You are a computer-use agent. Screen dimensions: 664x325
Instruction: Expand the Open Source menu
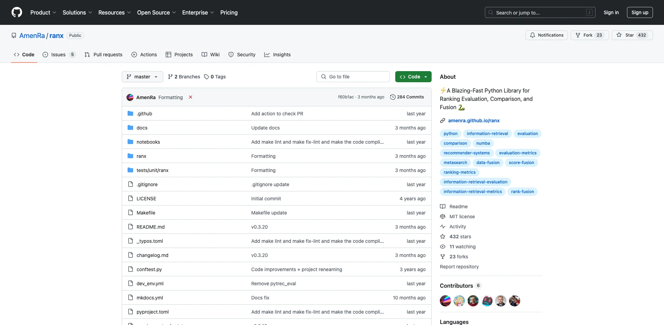[x=156, y=12]
